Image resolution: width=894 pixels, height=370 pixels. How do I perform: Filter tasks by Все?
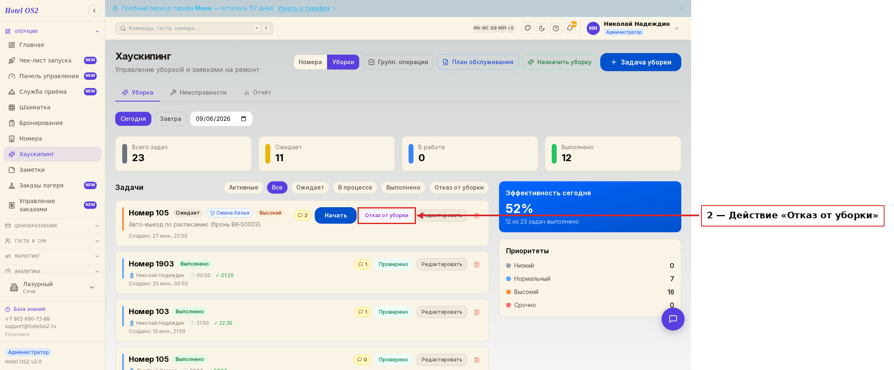pyautogui.click(x=277, y=187)
